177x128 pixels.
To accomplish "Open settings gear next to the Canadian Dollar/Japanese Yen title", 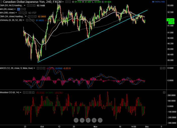I will click(x=70, y=2).
